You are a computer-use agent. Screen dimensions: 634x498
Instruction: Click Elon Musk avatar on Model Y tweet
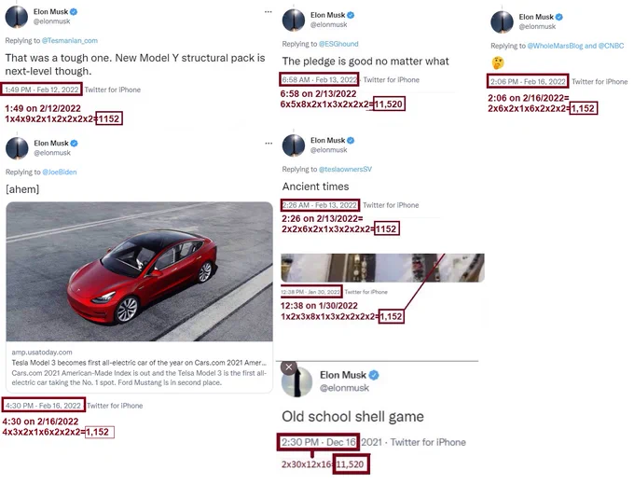tap(17, 17)
